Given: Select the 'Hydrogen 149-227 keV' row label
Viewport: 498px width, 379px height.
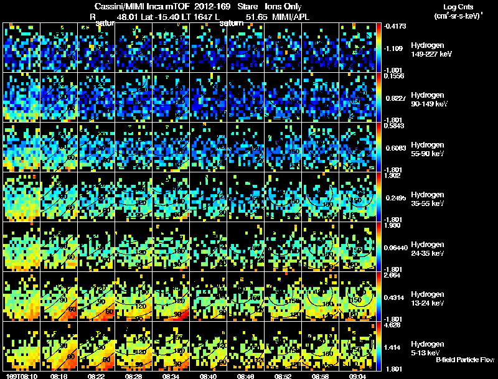Looking at the screenshot, I should (x=431, y=50).
